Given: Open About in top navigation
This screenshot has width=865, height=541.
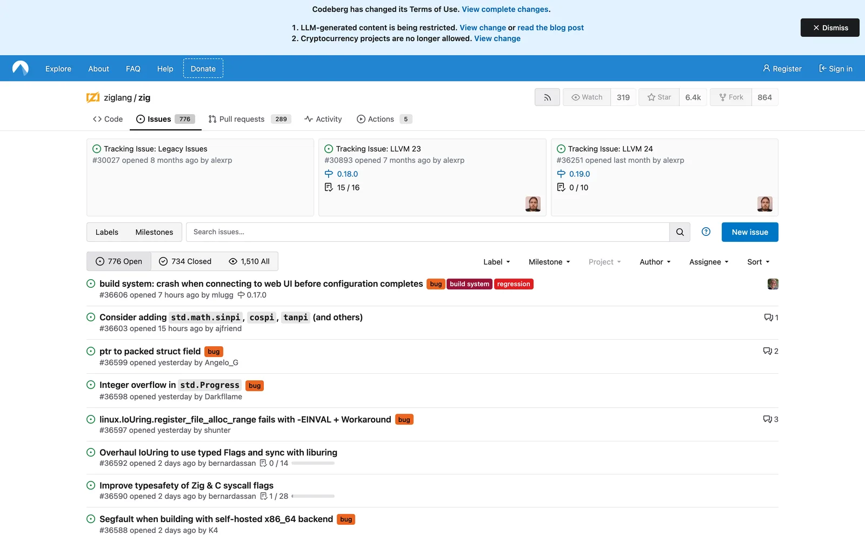Looking at the screenshot, I should 99,69.
